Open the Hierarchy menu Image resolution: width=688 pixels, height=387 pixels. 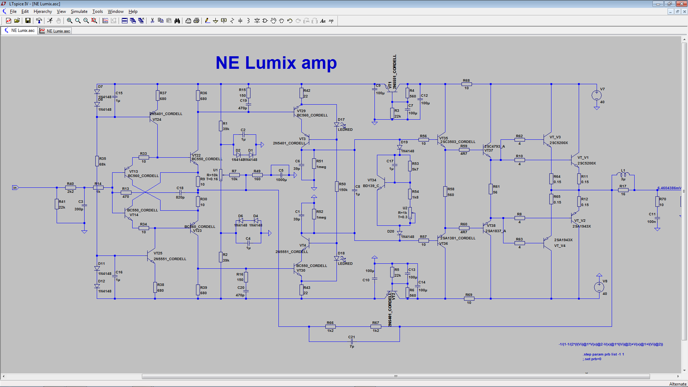point(43,11)
